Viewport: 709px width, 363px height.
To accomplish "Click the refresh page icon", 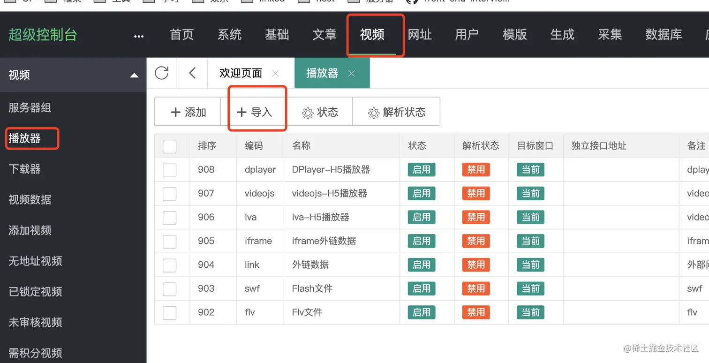I will [161, 73].
